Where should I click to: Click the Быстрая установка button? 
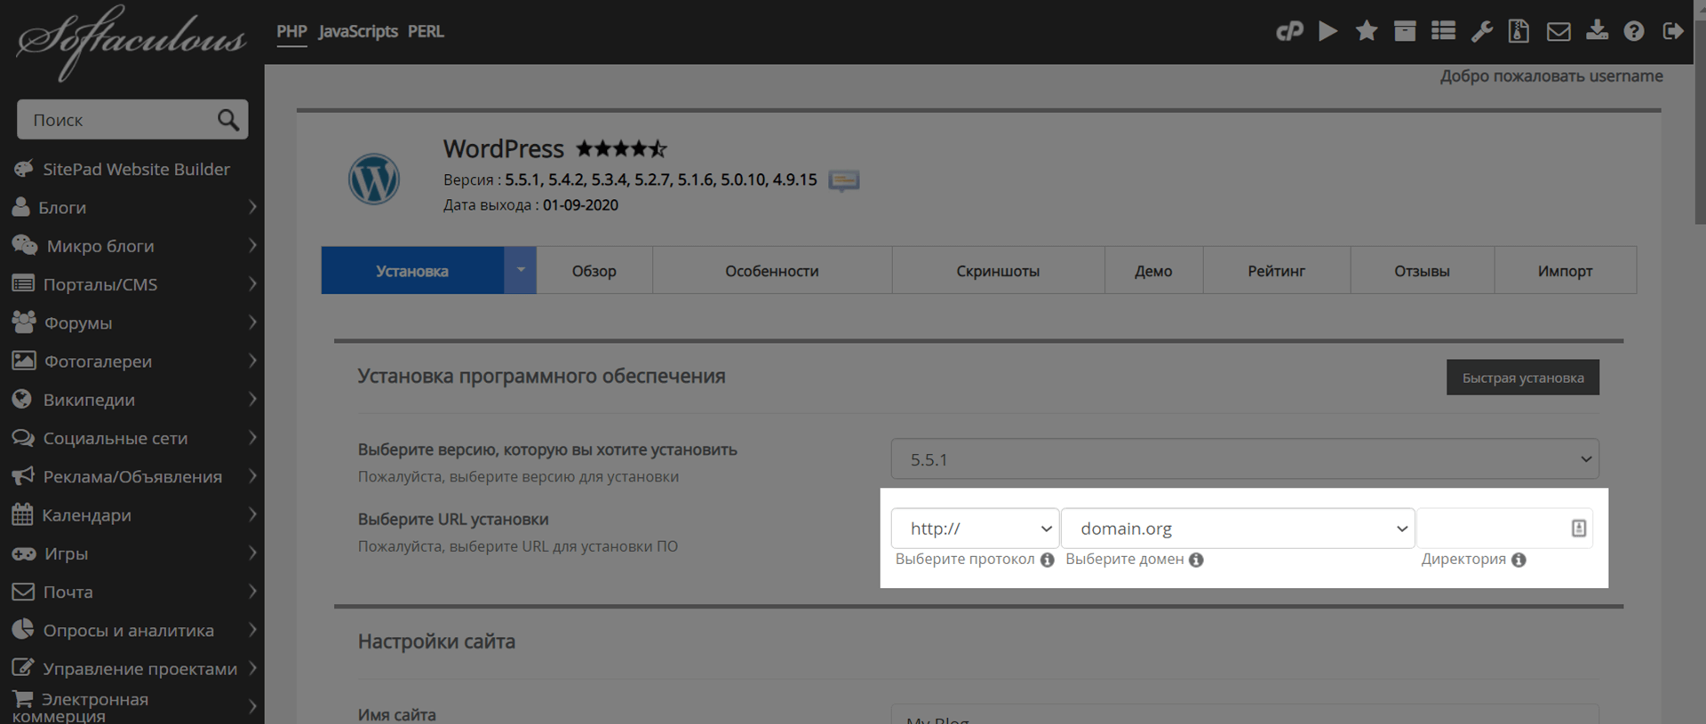point(1523,378)
